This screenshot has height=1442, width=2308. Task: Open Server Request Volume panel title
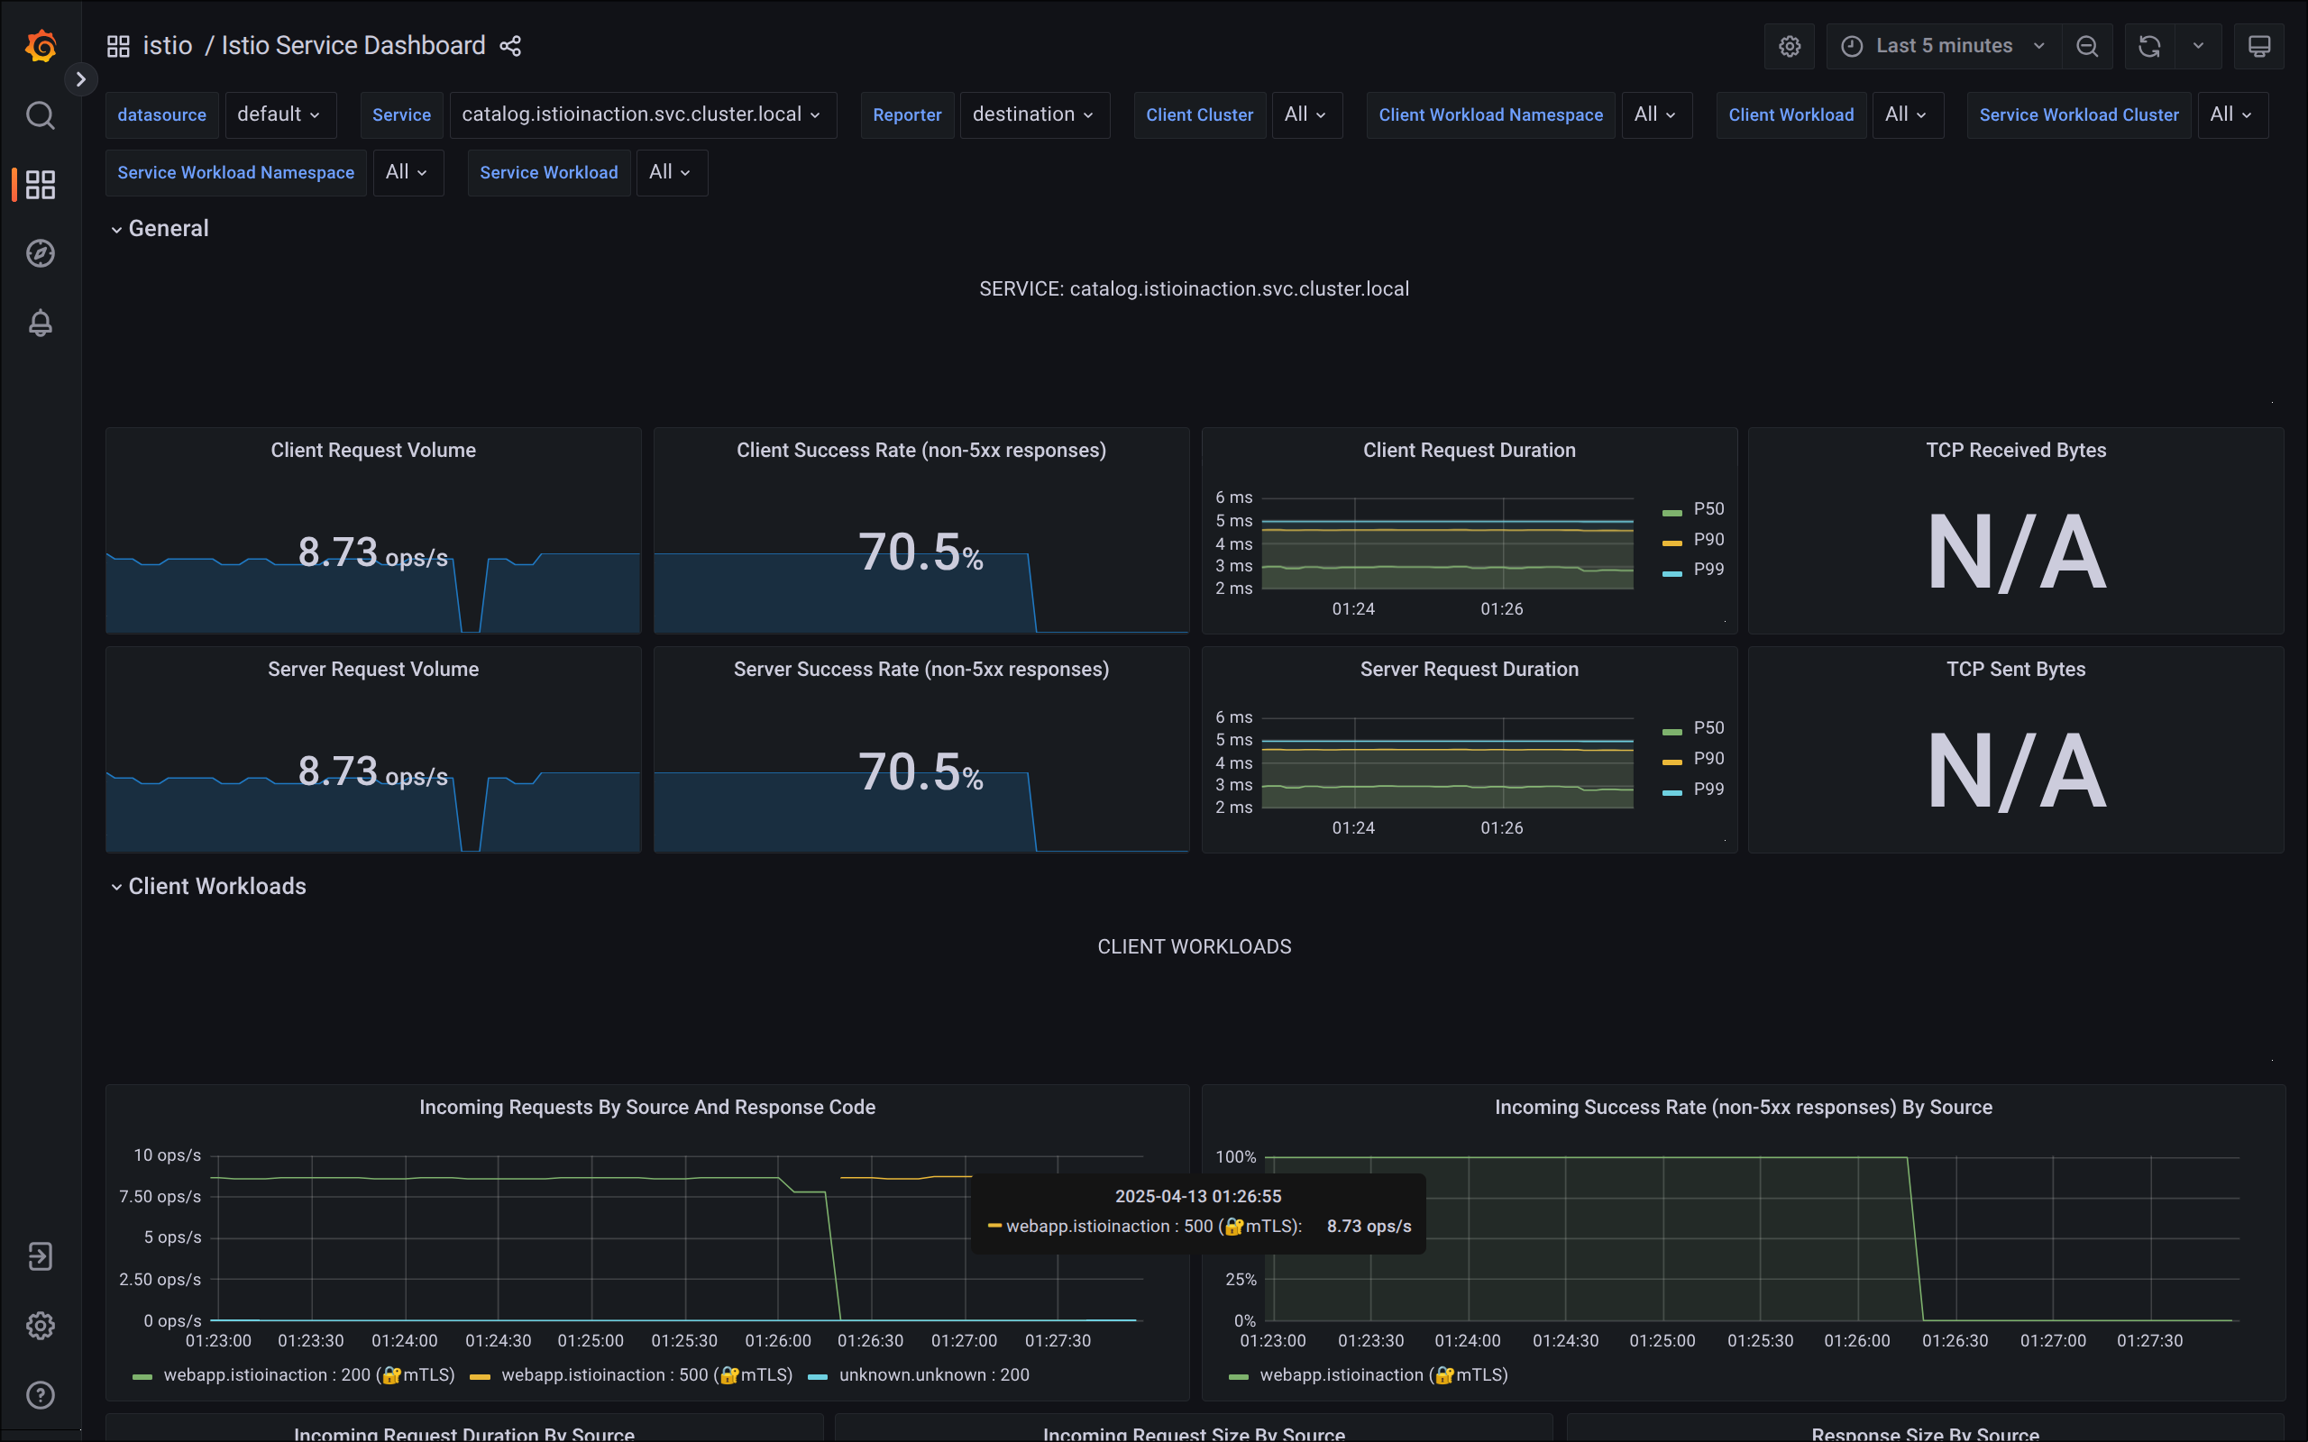click(373, 670)
